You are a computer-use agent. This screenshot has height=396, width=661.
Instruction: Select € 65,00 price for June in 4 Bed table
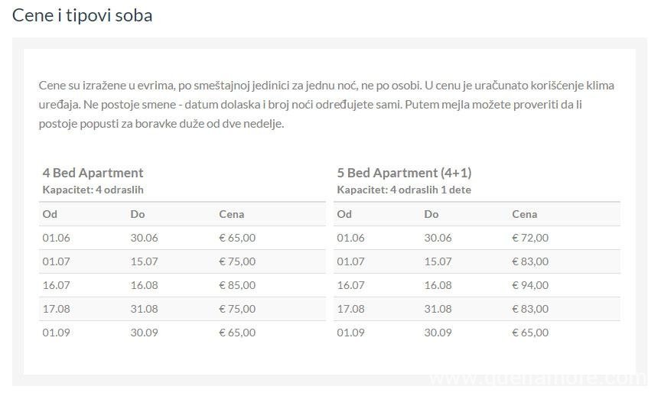pyautogui.click(x=237, y=238)
